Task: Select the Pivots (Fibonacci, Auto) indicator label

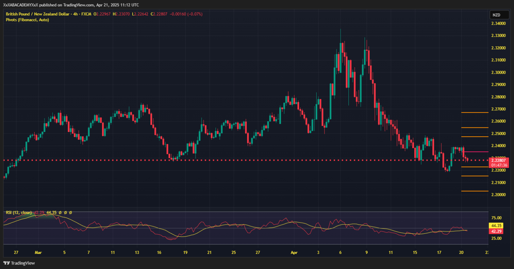Action: (x=27, y=20)
